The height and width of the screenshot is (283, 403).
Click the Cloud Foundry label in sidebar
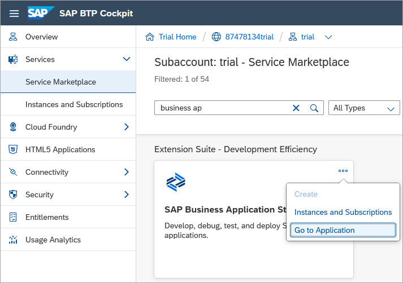click(51, 127)
